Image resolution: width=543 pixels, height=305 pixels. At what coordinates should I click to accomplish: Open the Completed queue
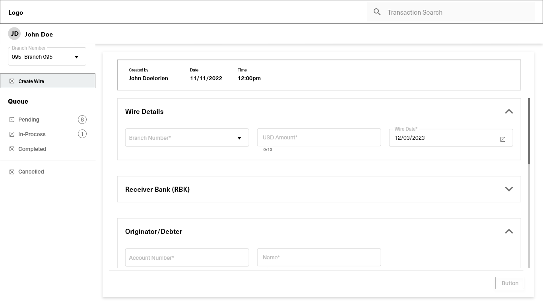32,149
